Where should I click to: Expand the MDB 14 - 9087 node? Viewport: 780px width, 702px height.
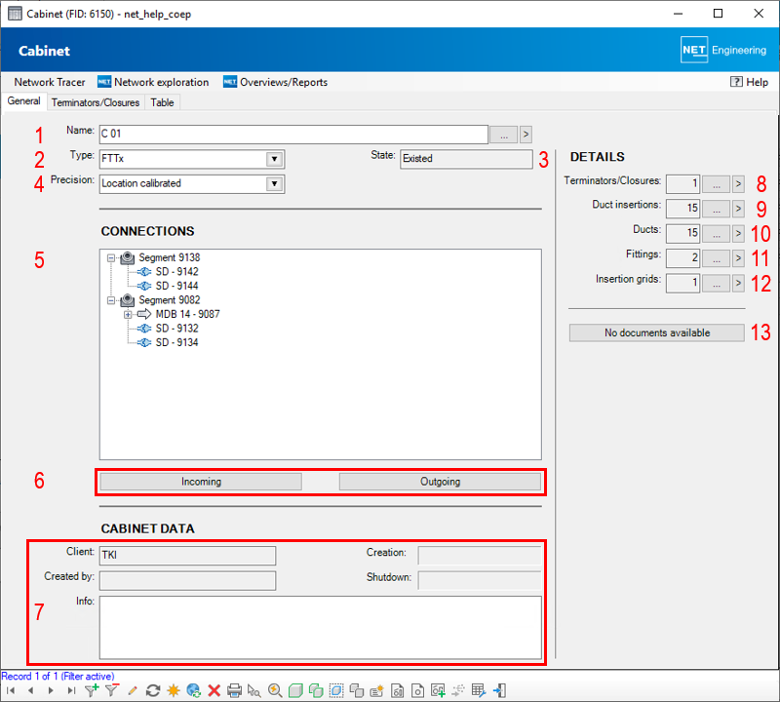pos(128,314)
